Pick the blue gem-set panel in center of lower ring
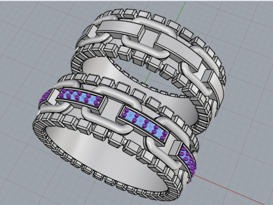This screenshot has height=205, width=273. click(x=144, y=124)
